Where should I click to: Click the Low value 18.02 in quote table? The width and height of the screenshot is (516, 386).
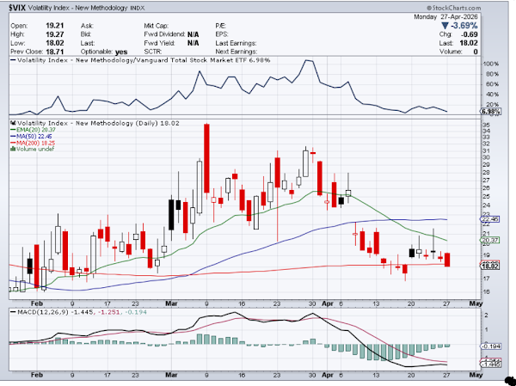coord(55,43)
